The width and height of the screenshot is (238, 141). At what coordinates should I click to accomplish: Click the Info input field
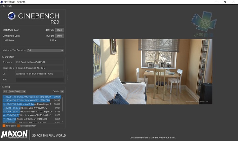[x=39, y=80]
